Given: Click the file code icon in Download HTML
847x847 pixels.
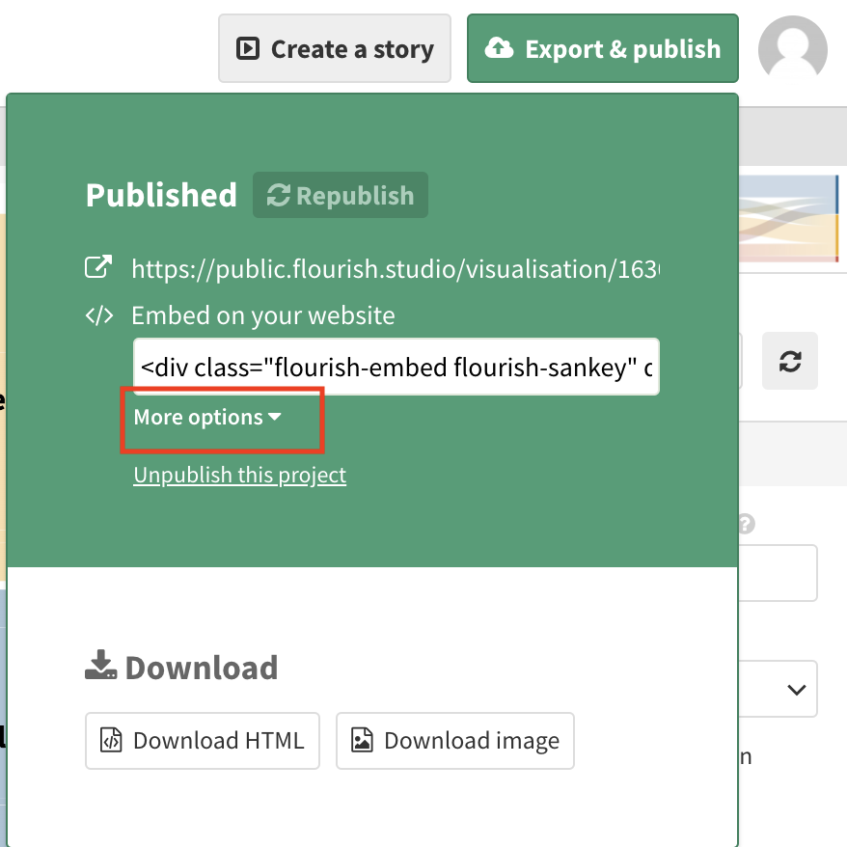Looking at the screenshot, I should (x=112, y=741).
